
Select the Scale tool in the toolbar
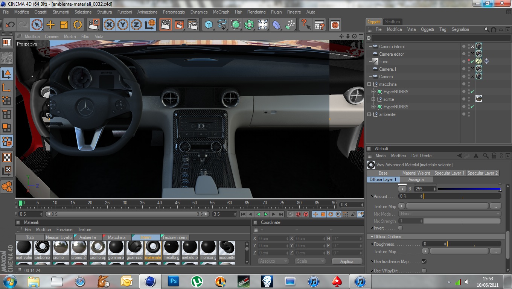[64, 25]
